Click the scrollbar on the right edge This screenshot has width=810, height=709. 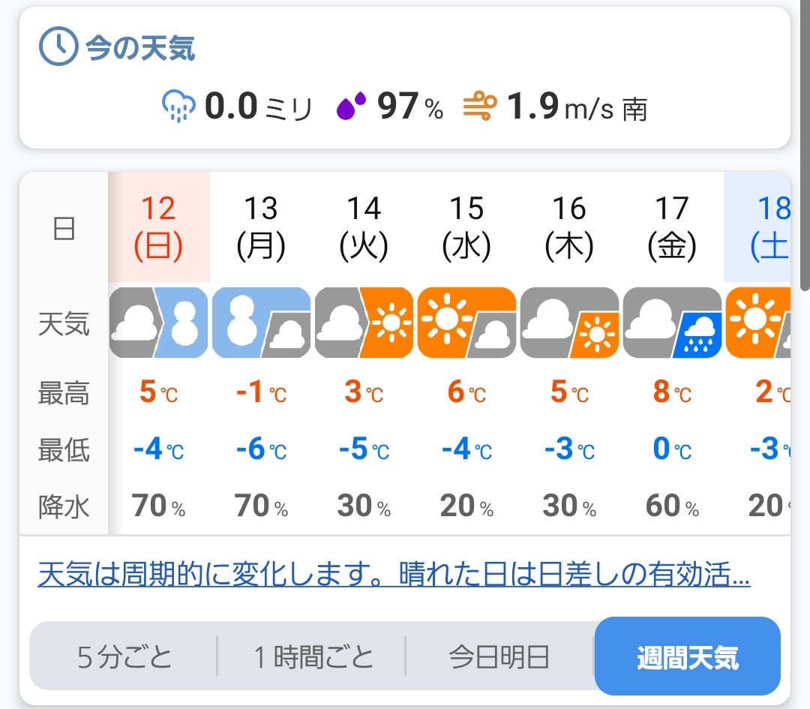click(805, 150)
